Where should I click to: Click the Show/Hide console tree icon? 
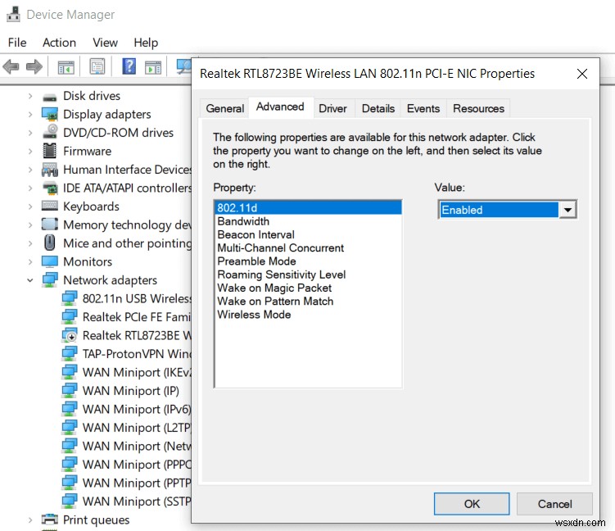[x=66, y=67]
